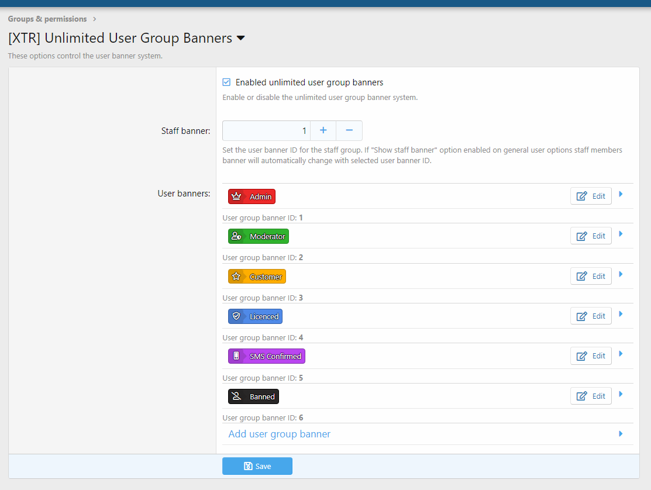Viewport: 651px width, 490px height.
Task: Click the red Admin banner badge
Action: tap(252, 196)
